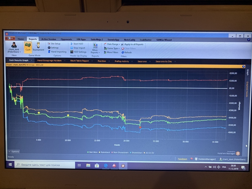Click the Windows taskbar search box
The width and height of the screenshot is (252, 189).
pyautogui.click(x=45, y=165)
